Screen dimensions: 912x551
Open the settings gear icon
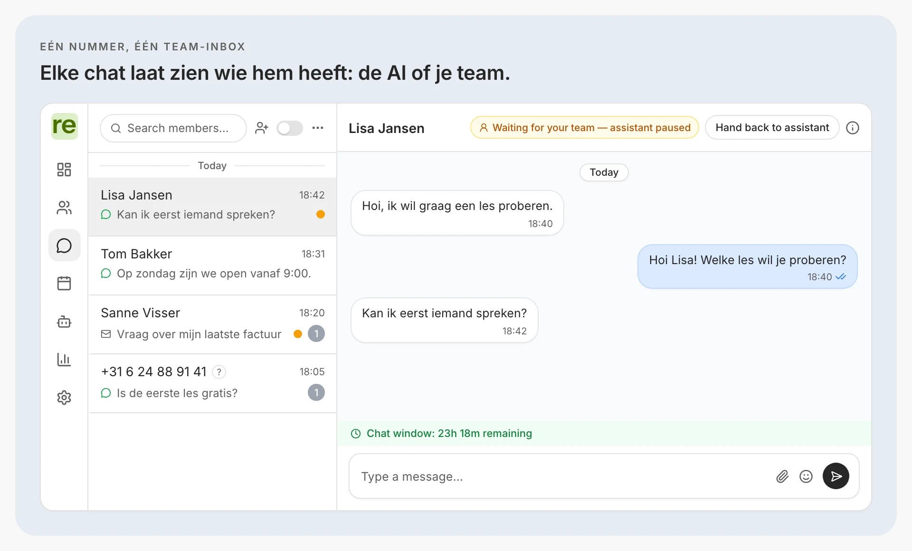[x=64, y=398]
